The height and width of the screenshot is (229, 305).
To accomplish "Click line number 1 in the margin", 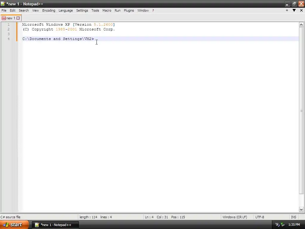I will tap(9, 24).
